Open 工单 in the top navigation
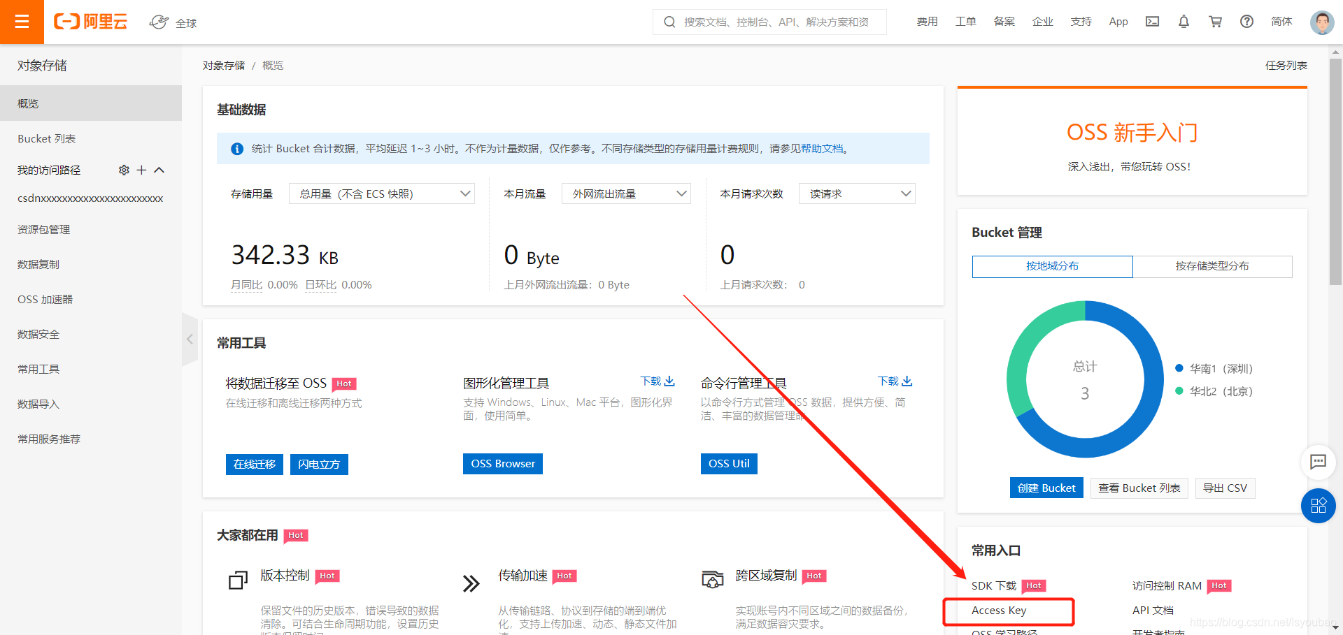The height and width of the screenshot is (635, 1343). click(966, 22)
